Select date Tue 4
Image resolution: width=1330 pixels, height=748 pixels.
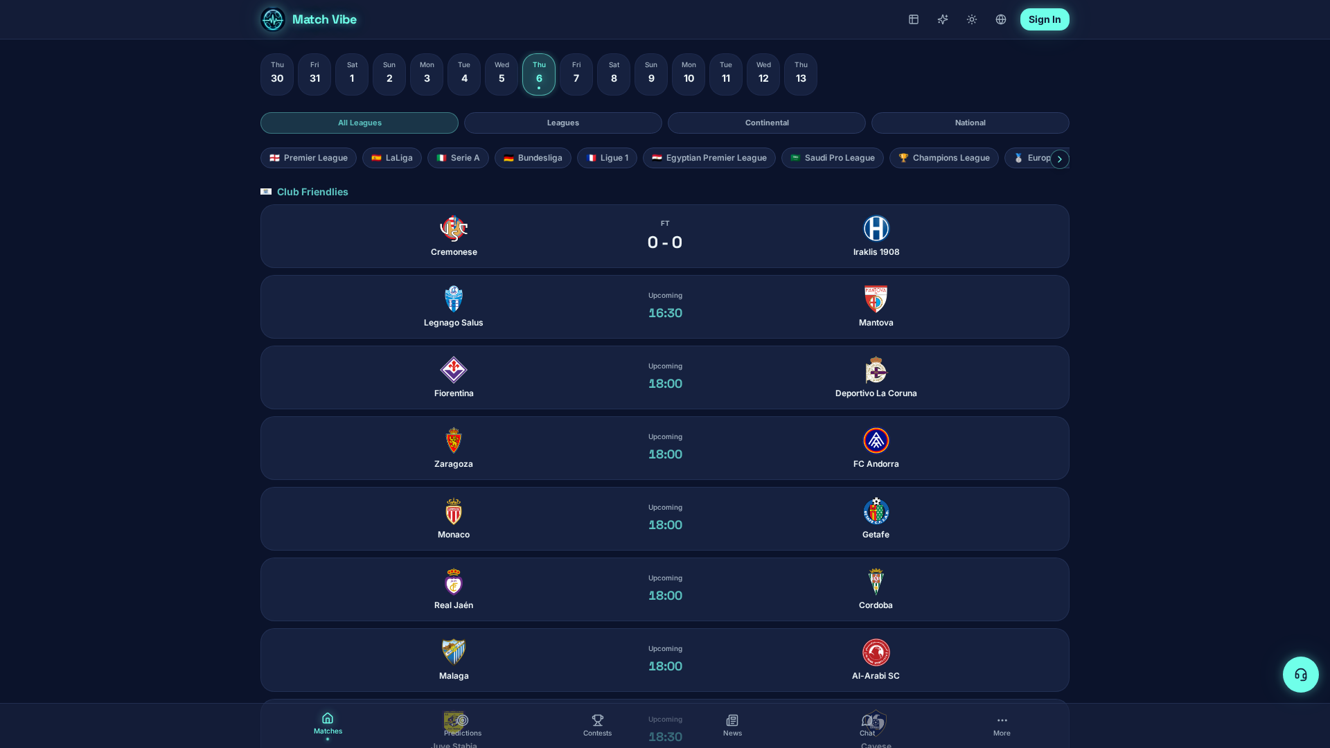point(464,74)
